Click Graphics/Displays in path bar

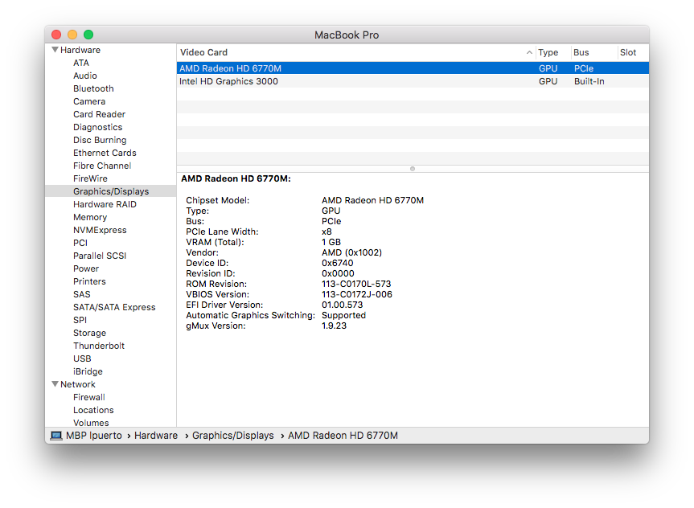pyautogui.click(x=233, y=436)
